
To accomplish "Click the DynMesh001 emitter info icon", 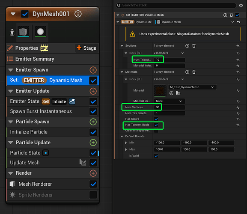I will click(x=78, y=14).
